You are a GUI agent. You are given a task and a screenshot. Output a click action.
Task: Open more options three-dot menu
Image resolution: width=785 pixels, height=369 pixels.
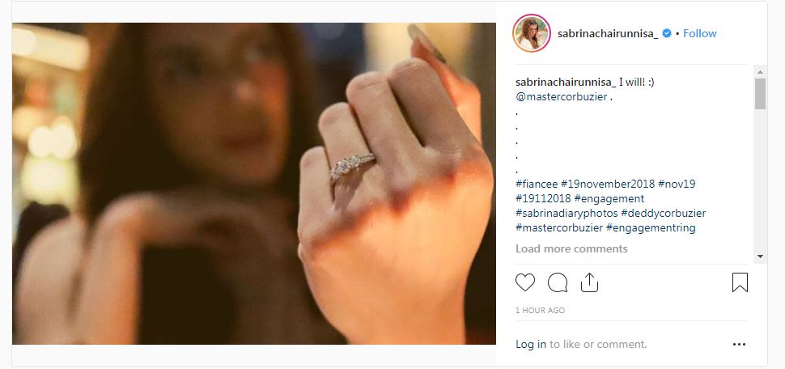[x=739, y=344]
